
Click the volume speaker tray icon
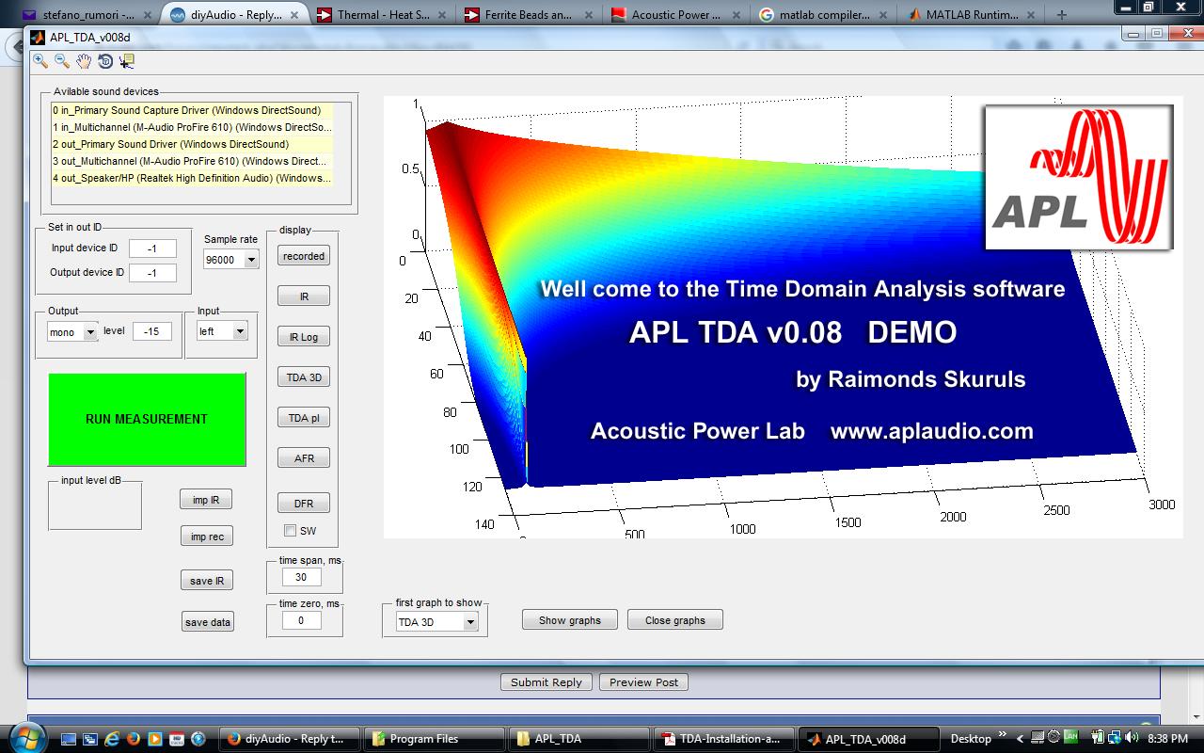pos(1132,738)
